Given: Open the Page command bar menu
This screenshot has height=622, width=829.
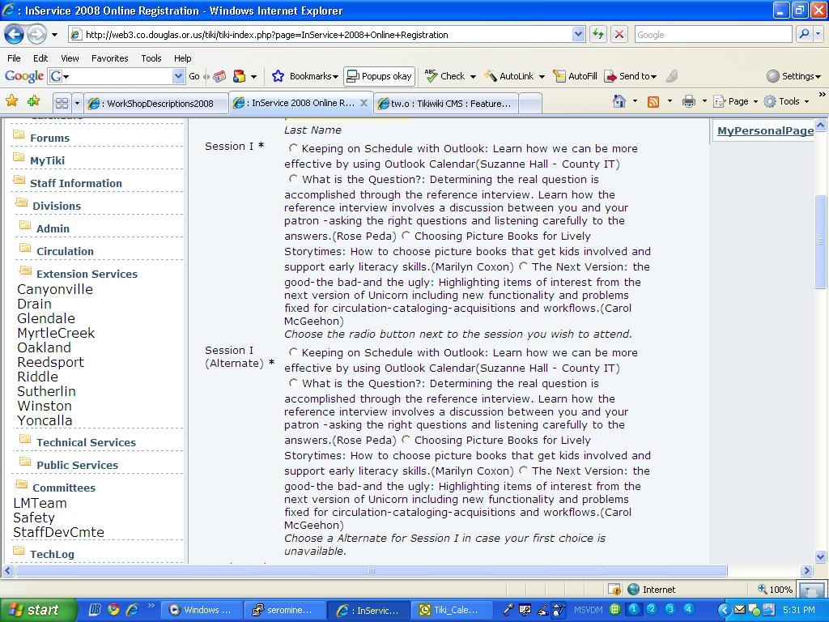Looking at the screenshot, I should tap(735, 101).
